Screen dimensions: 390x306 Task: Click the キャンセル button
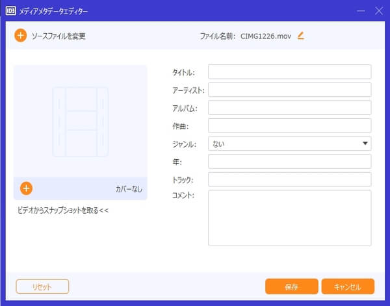(x=347, y=287)
